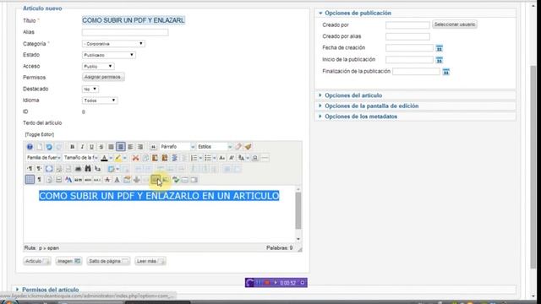Expand Opciones de la pantalla de edición
This screenshot has height=304, width=541.
coord(372,106)
